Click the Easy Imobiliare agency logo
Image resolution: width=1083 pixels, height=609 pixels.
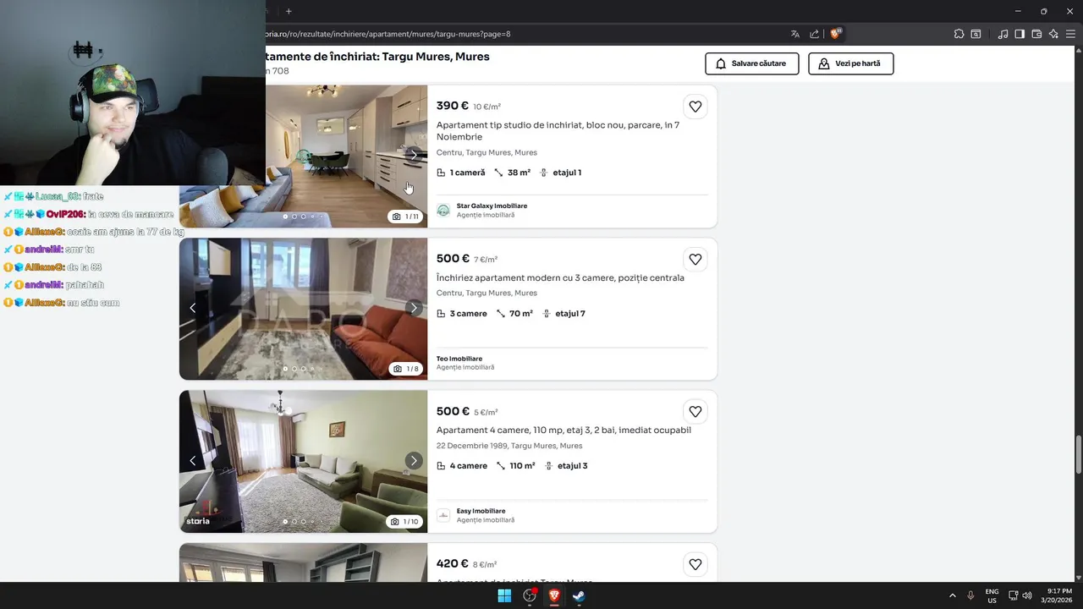point(443,515)
